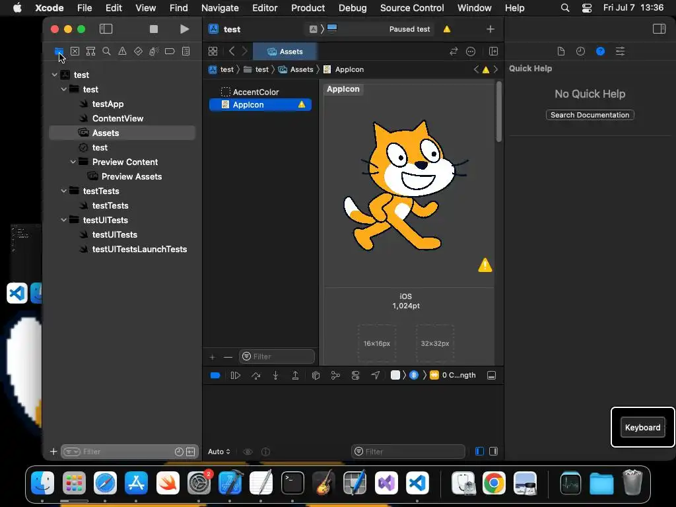Open the Debug Memory Graph icon
Image resolution: width=676 pixels, height=507 pixels.
click(335, 376)
